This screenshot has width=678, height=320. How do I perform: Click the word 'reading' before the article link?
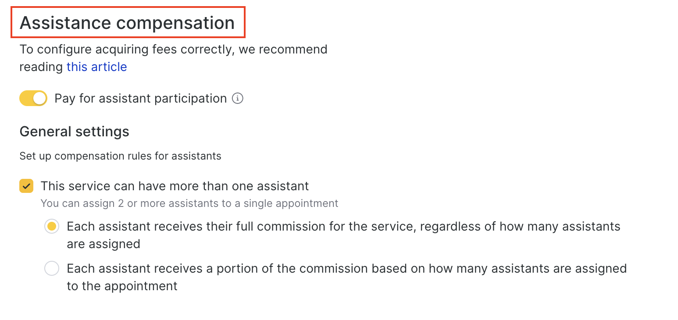click(x=41, y=67)
